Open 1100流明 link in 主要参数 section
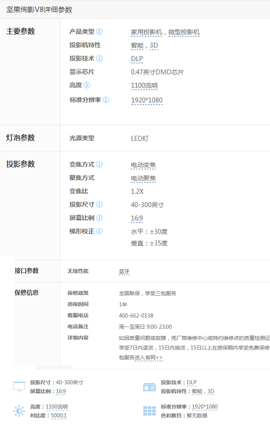The image size is (270, 427). 144,85
